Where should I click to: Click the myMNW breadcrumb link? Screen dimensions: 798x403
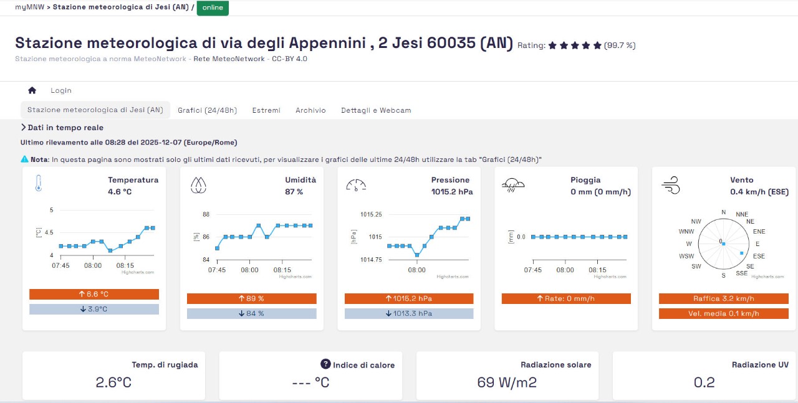click(x=29, y=7)
